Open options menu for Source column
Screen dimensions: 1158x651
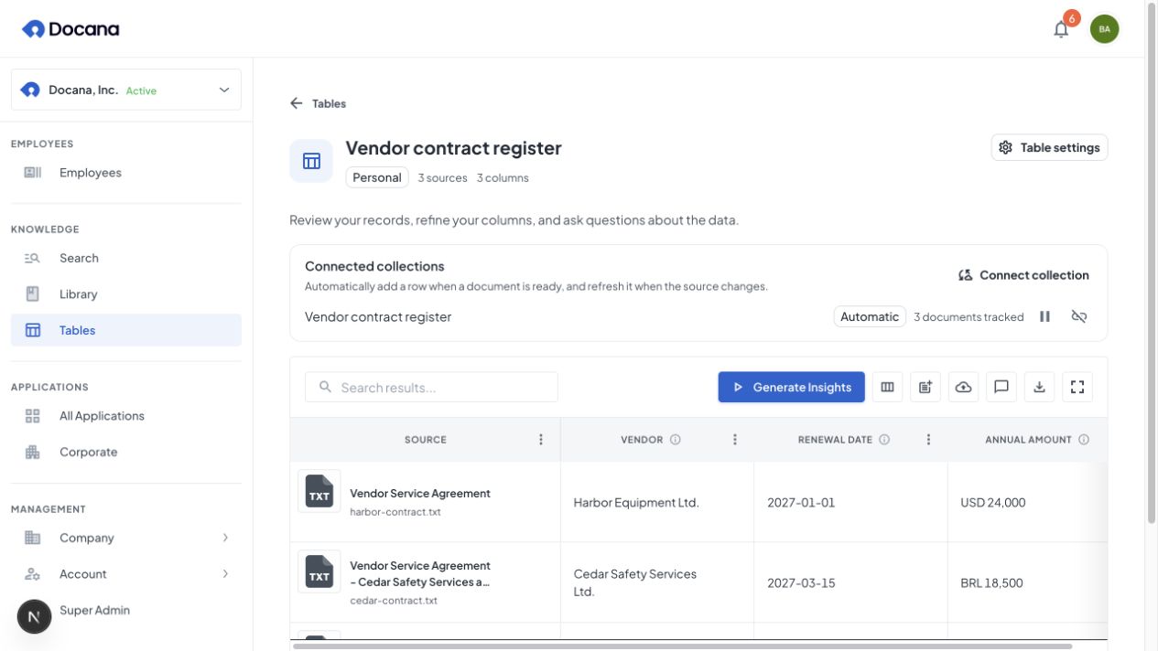(x=541, y=440)
